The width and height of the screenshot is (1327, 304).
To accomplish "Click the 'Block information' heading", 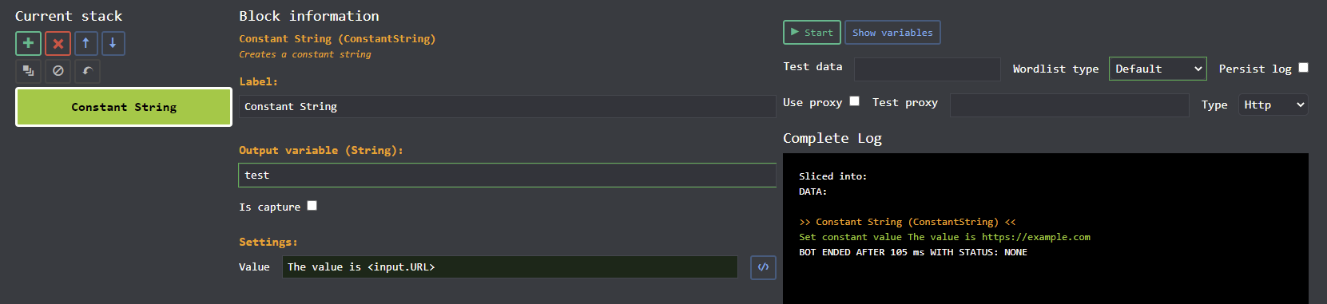I will click(309, 16).
